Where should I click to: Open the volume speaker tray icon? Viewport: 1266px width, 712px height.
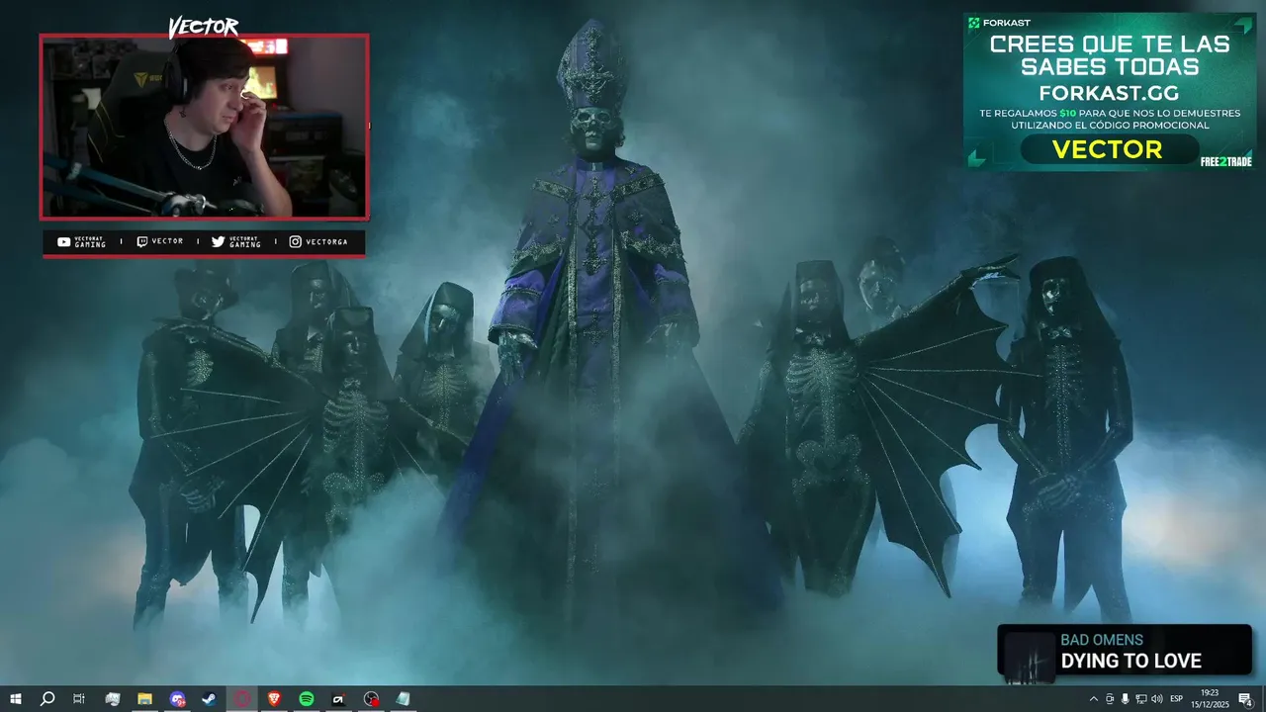[1156, 699]
